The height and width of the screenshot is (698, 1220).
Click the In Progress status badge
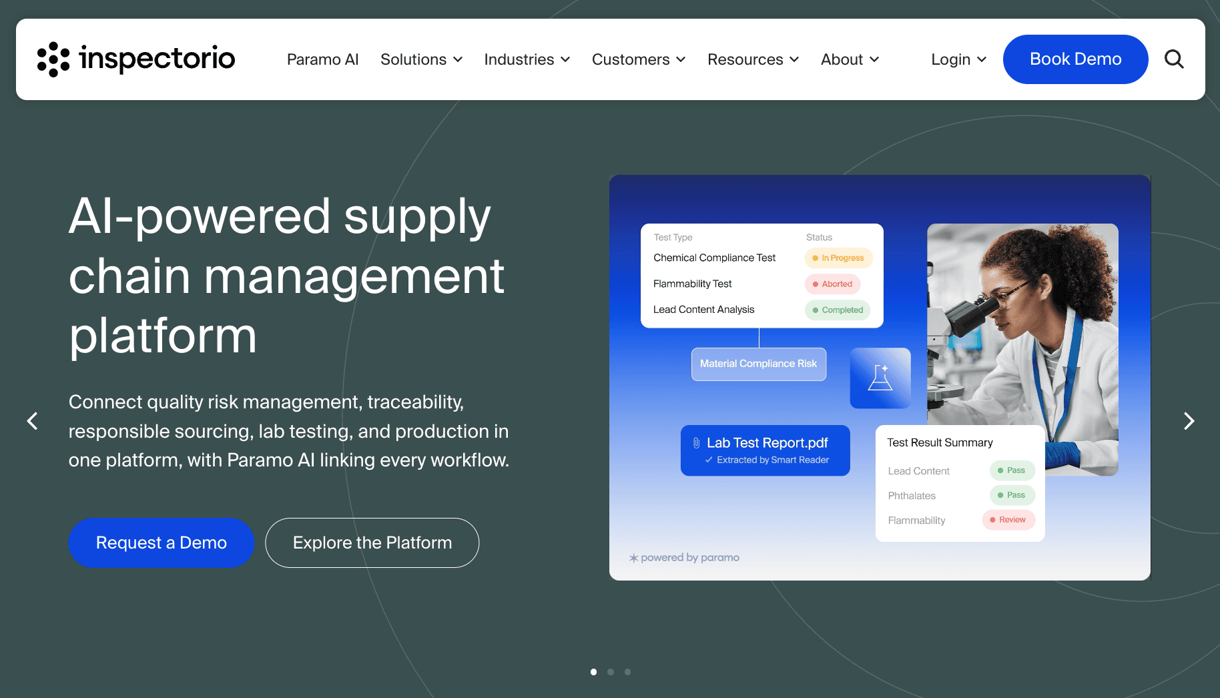(839, 258)
